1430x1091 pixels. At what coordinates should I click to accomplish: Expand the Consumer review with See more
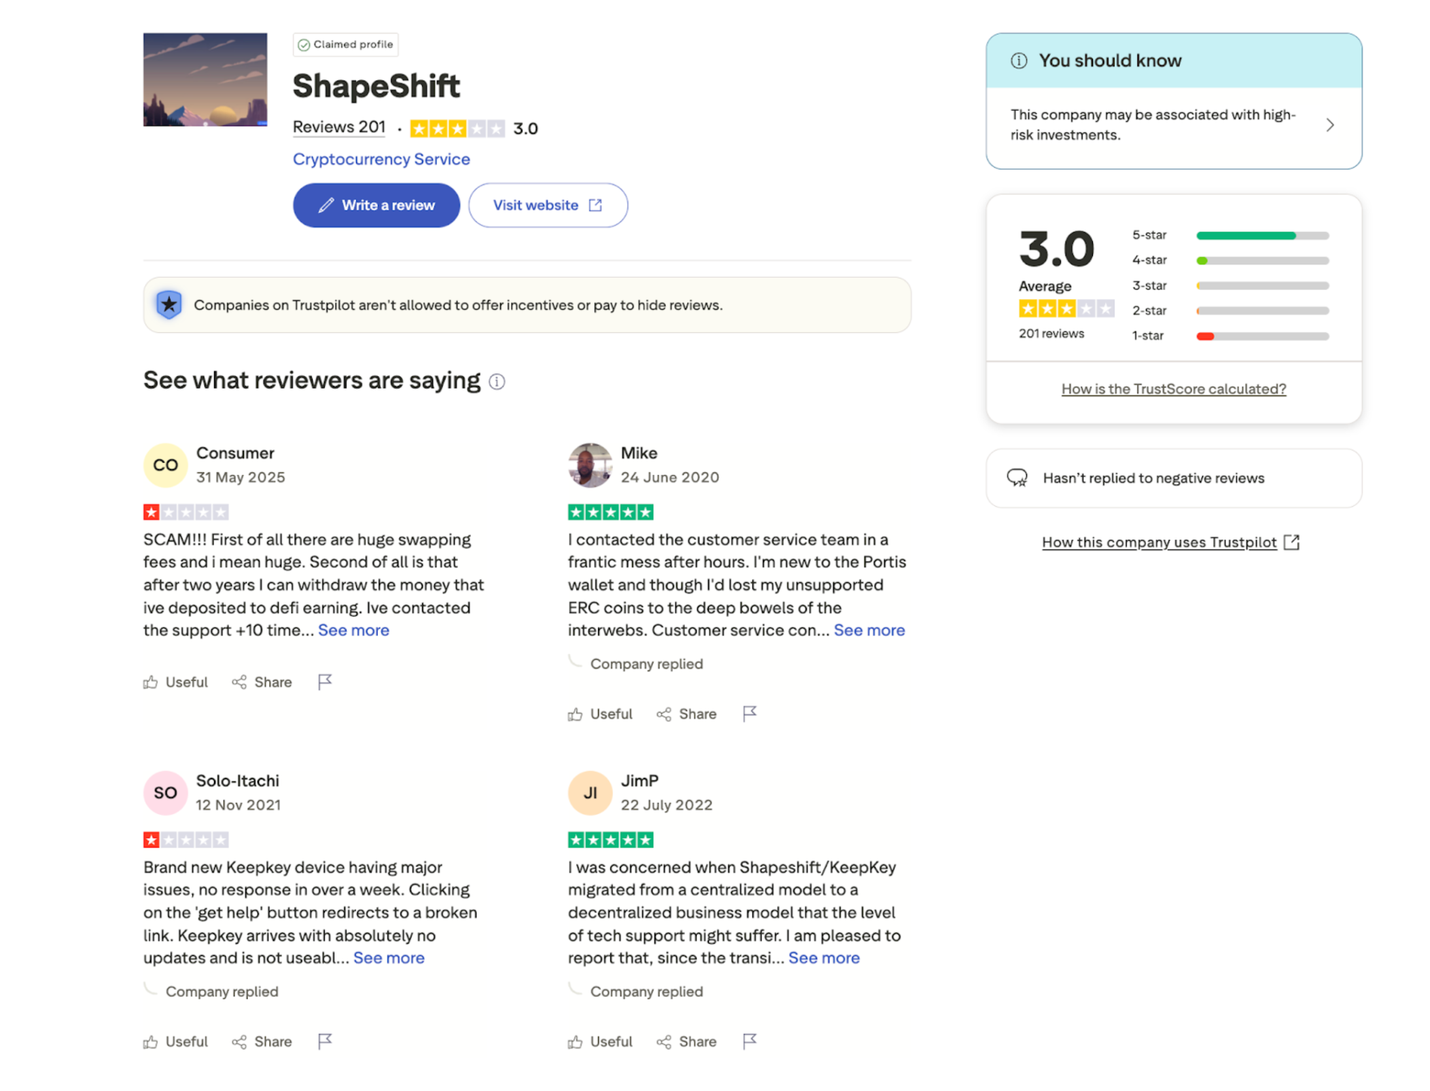coord(353,630)
